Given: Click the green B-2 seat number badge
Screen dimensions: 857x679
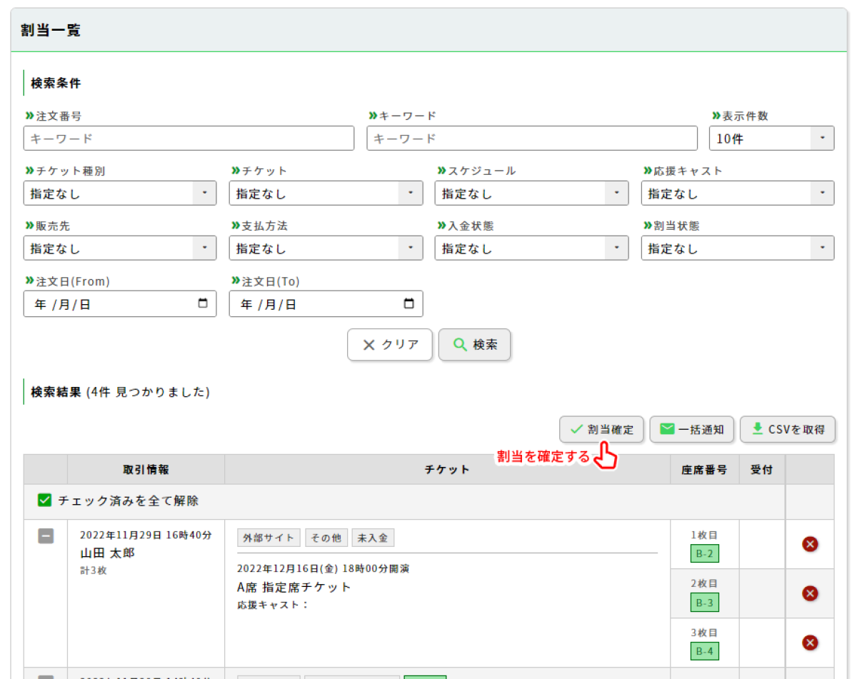Looking at the screenshot, I should coord(705,554).
